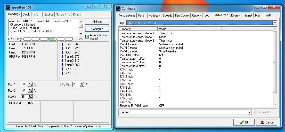Select the FAN1 mult row

196,69
